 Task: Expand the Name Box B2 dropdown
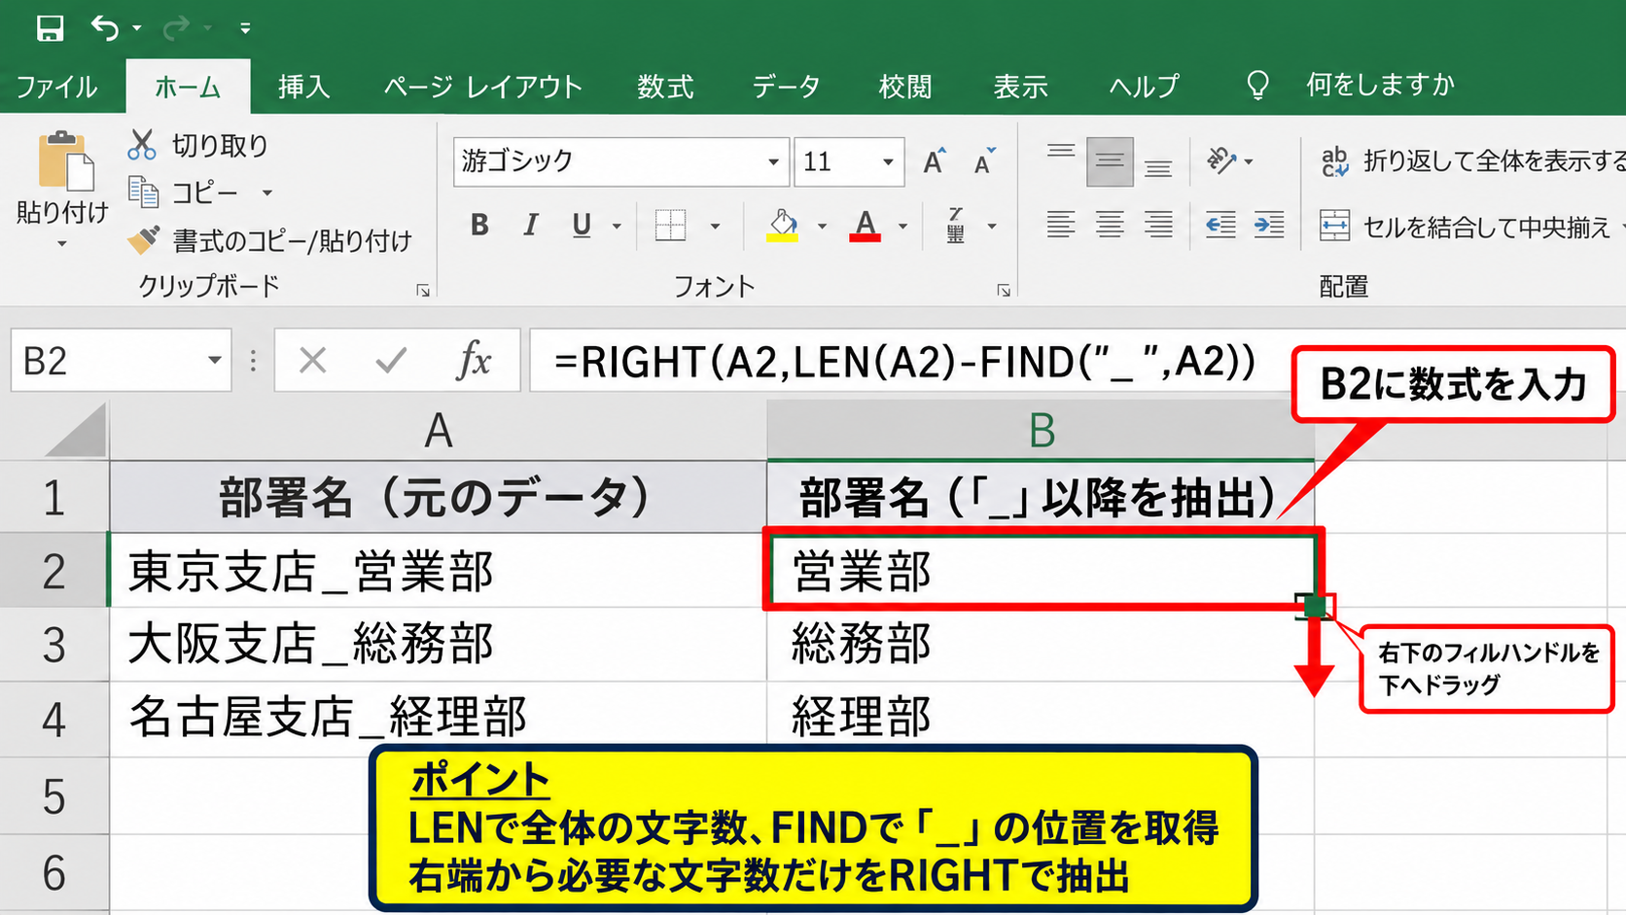pos(214,361)
